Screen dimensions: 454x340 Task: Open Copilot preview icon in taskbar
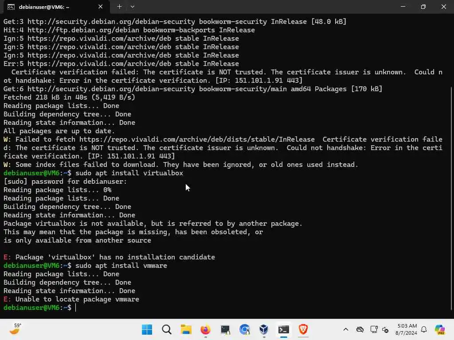click(440, 329)
